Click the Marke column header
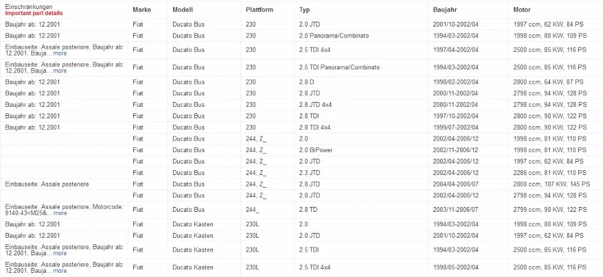The height and width of the screenshot is (277, 603). (142, 10)
